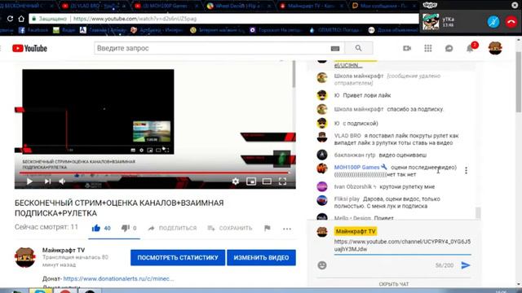Reload the page in browser
522x293 pixels.
[x=10, y=19]
